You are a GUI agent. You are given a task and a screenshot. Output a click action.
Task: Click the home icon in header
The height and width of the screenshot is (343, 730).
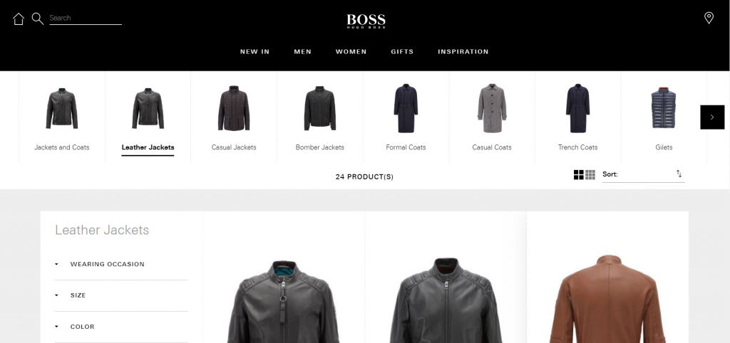pos(19,19)
